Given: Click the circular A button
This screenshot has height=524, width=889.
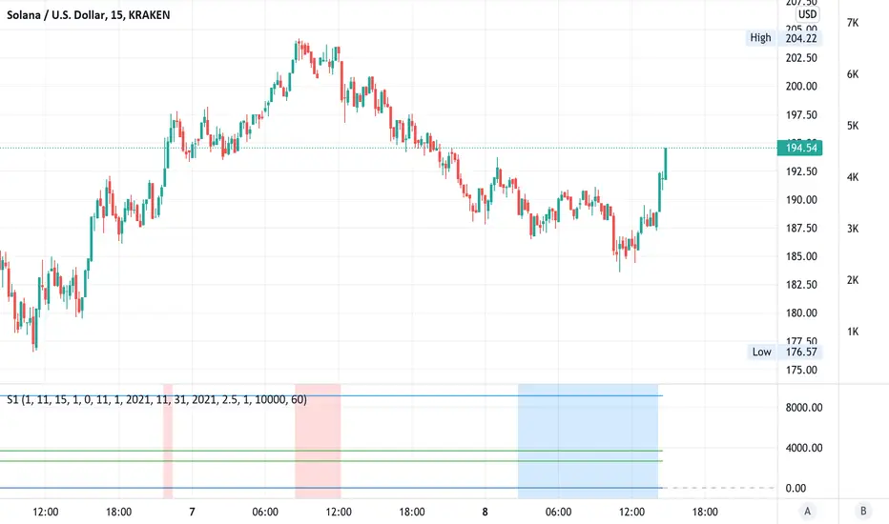Looking at the screenshot, I should [808, 511].
